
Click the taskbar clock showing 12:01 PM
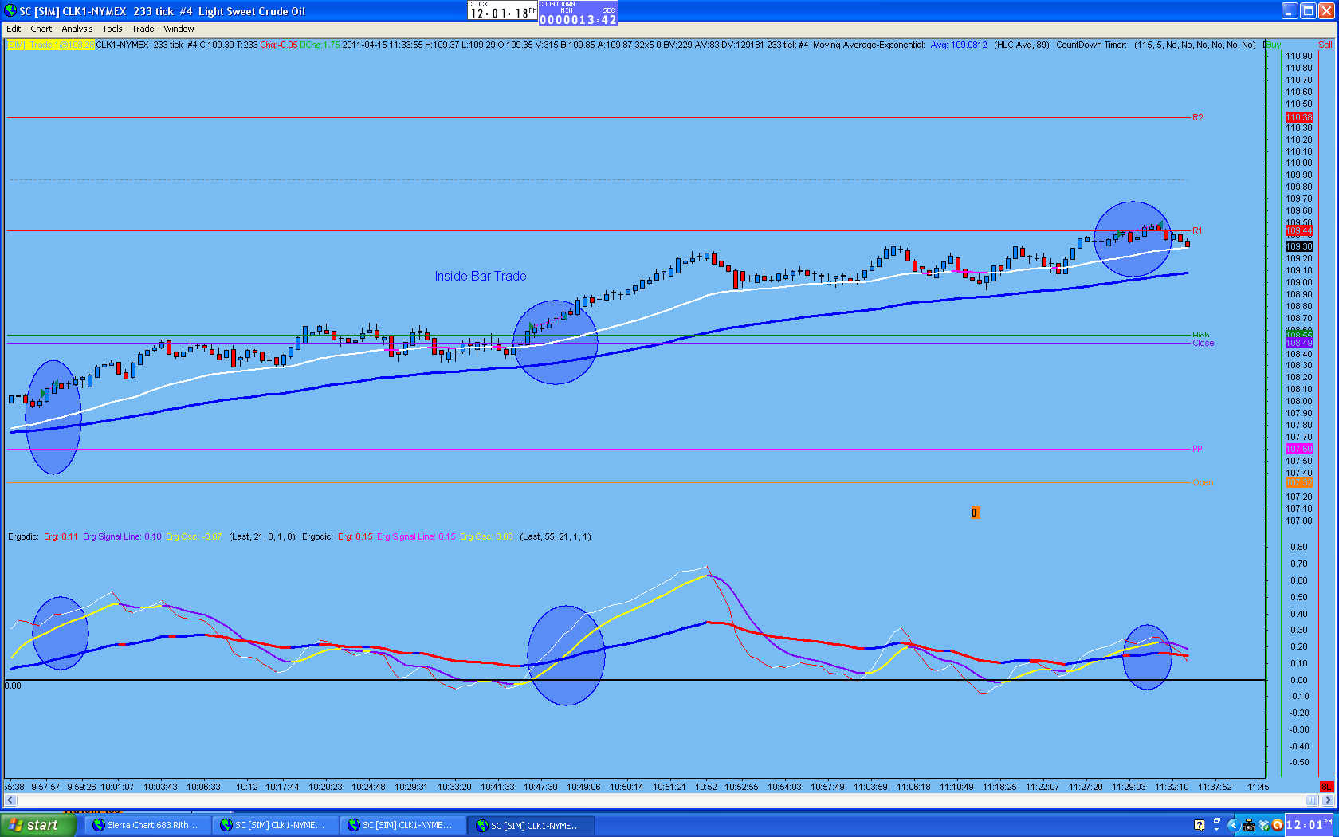pos(1310,825)
